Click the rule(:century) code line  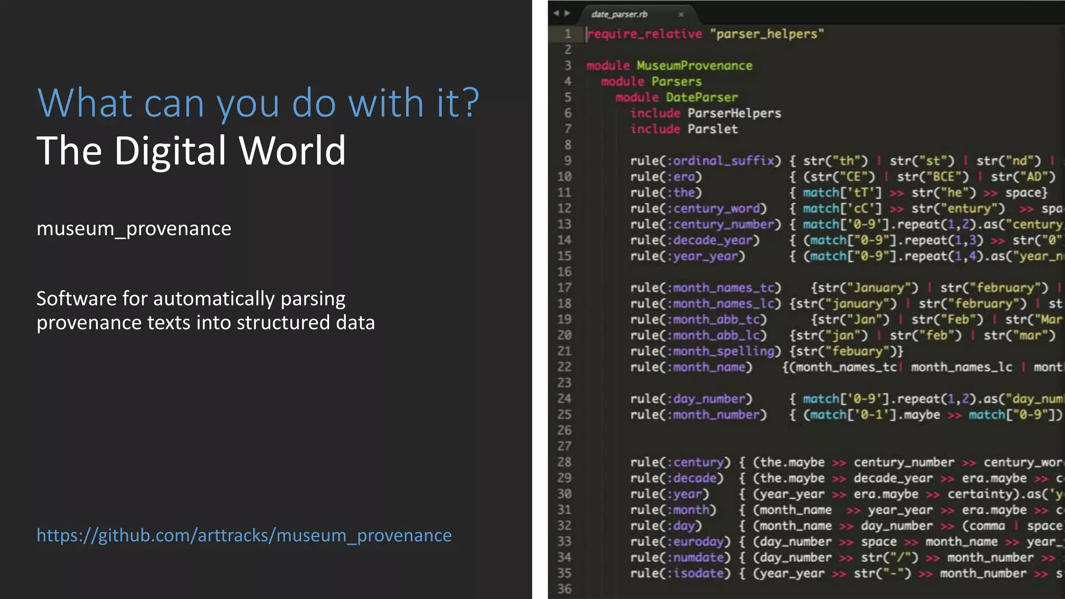[847, 462]
